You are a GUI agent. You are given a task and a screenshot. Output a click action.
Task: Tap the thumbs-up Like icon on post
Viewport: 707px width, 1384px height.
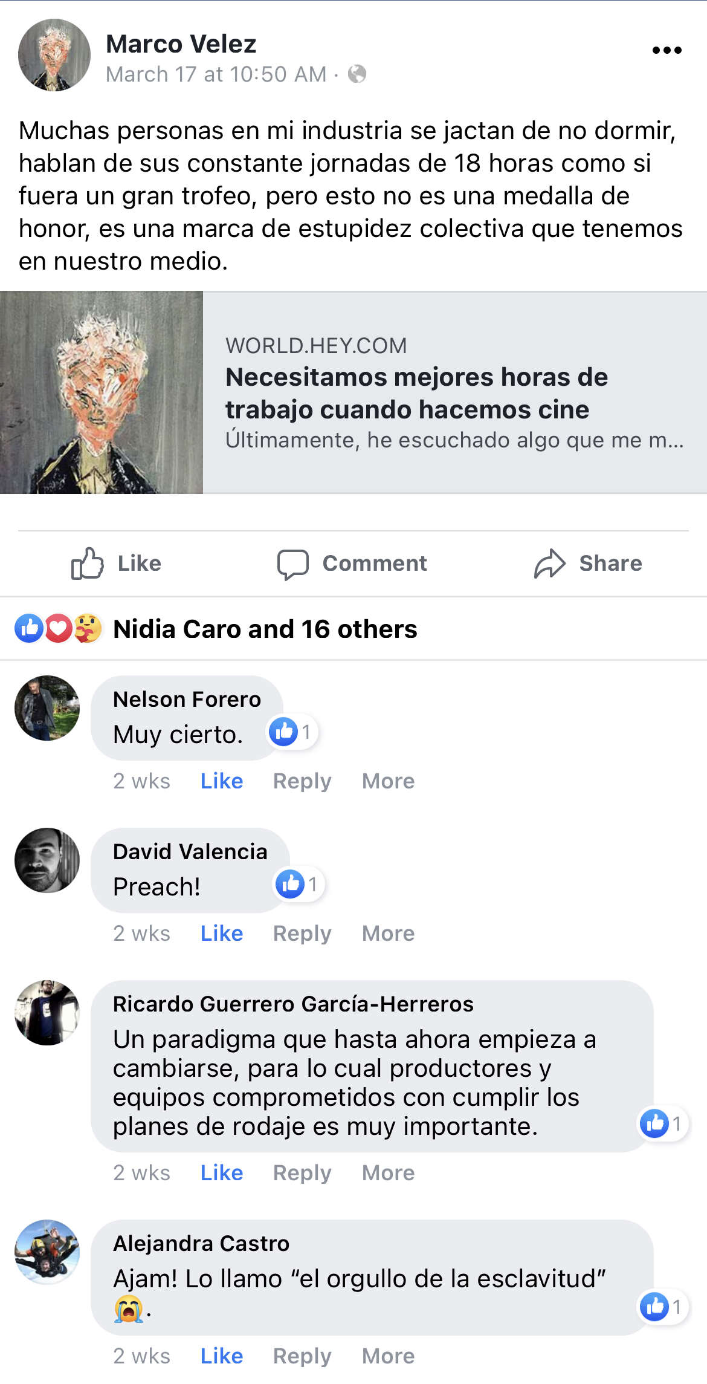[88, 563]
